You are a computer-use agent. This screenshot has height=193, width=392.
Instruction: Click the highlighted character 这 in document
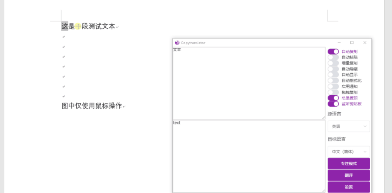click(65, 26)
